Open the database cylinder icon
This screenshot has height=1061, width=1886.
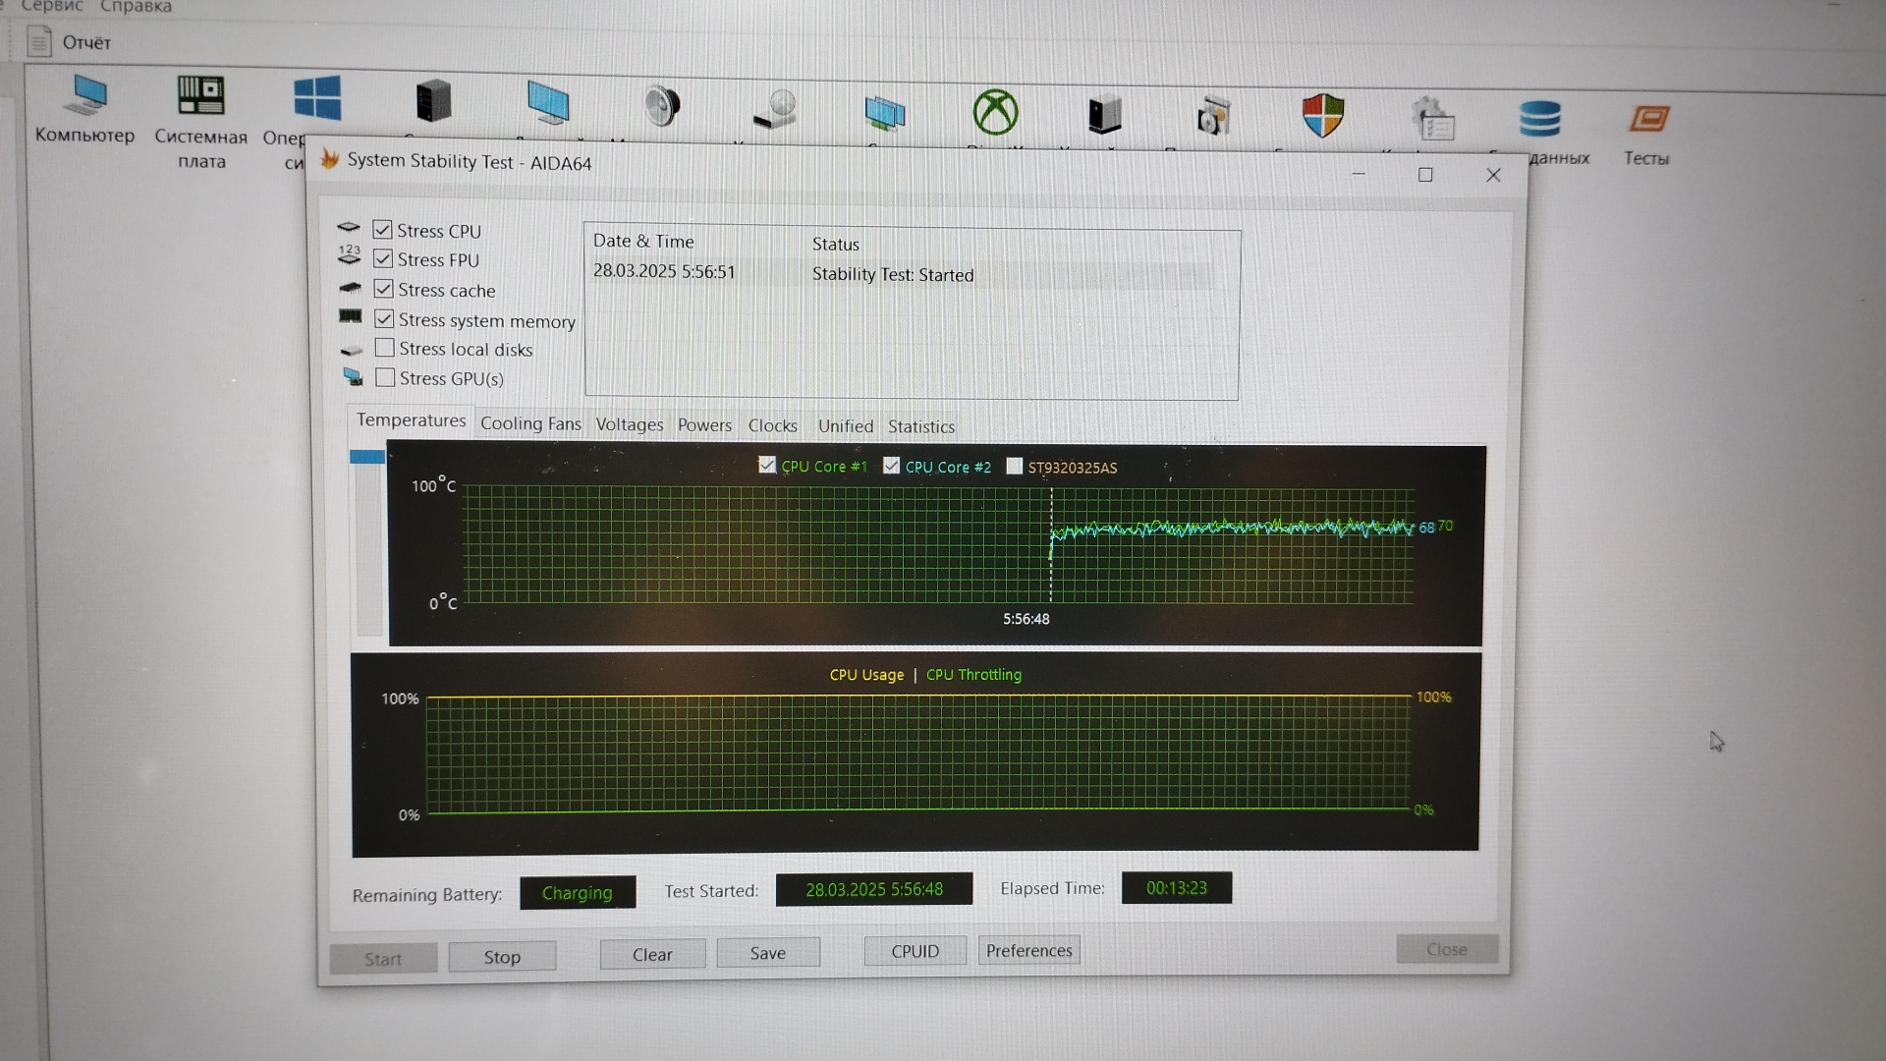(1538, 120)
